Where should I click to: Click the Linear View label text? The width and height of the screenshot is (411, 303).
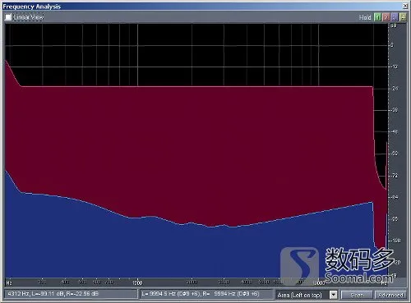click(x=28, y=17)
